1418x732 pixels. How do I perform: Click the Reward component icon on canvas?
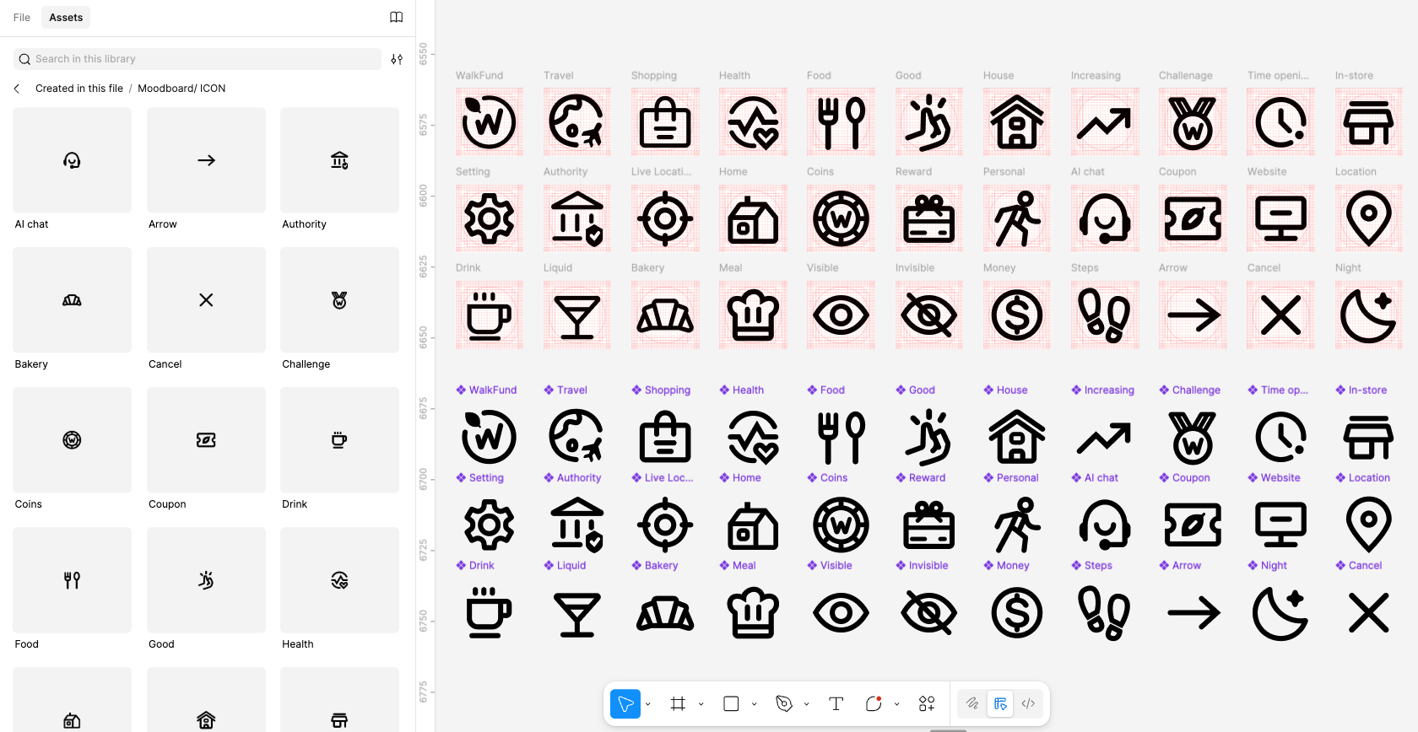928,525
